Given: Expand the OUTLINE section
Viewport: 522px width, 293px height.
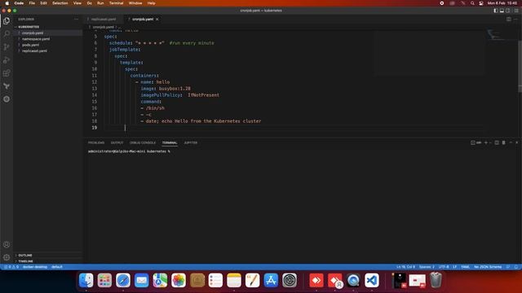Looking at the screenshot, I should [25, 255].
